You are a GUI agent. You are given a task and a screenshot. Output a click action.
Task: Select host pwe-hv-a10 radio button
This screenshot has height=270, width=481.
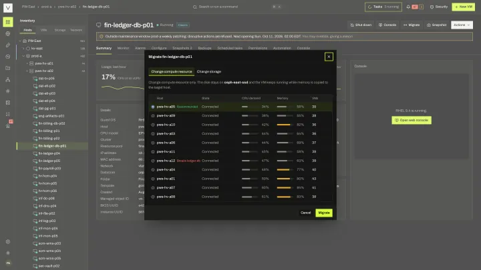pos(153,125)
